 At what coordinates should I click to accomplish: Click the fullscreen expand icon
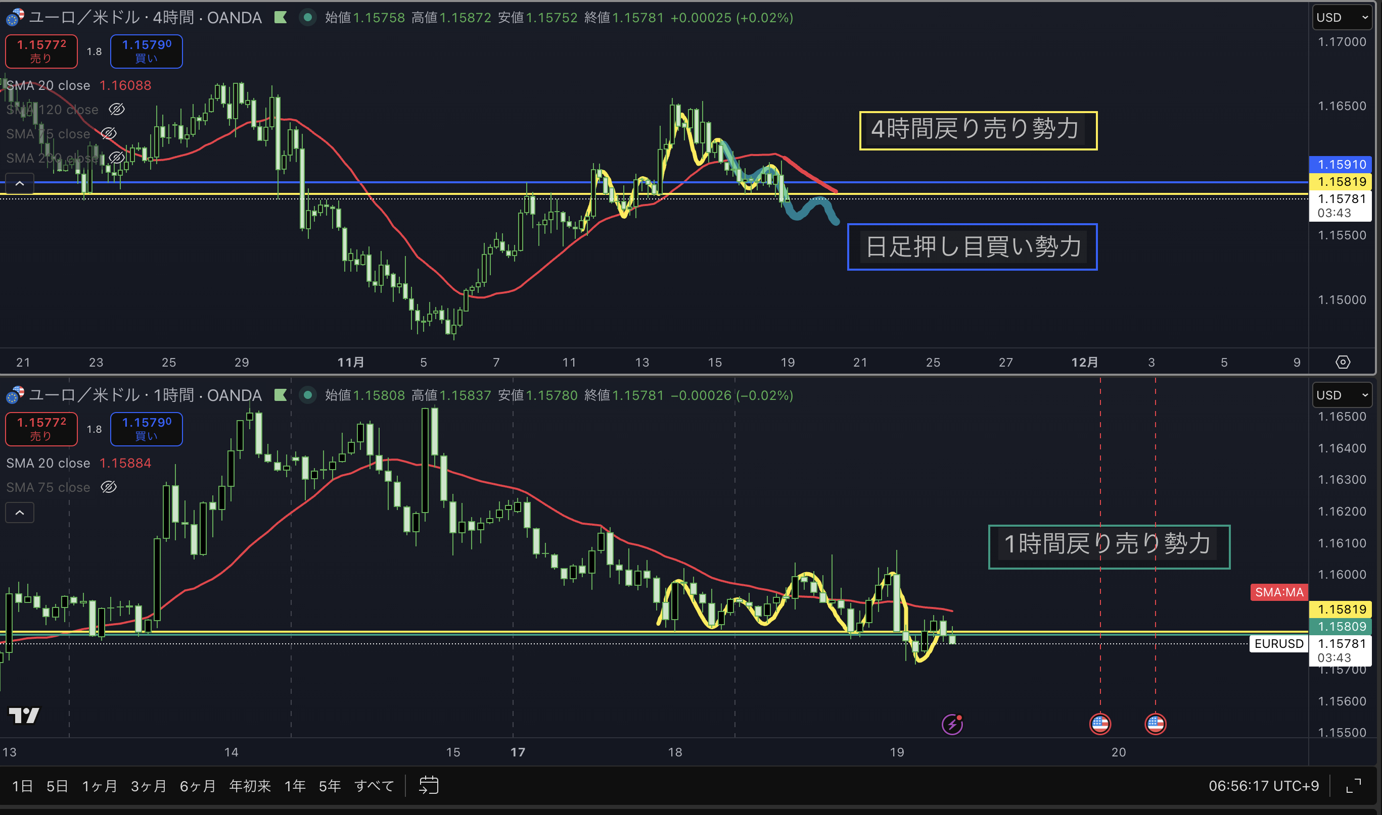tap(1353, 786)
